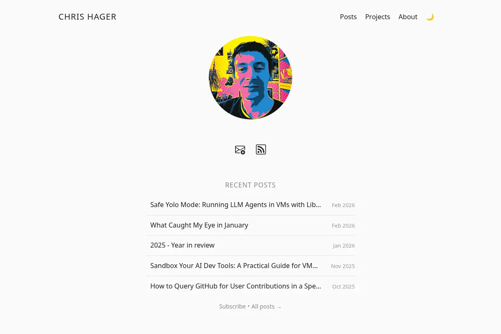Open Sandbox Your AI Dev Tools post
The height and width of the screenshot is (334, 501).
(234, 266)
